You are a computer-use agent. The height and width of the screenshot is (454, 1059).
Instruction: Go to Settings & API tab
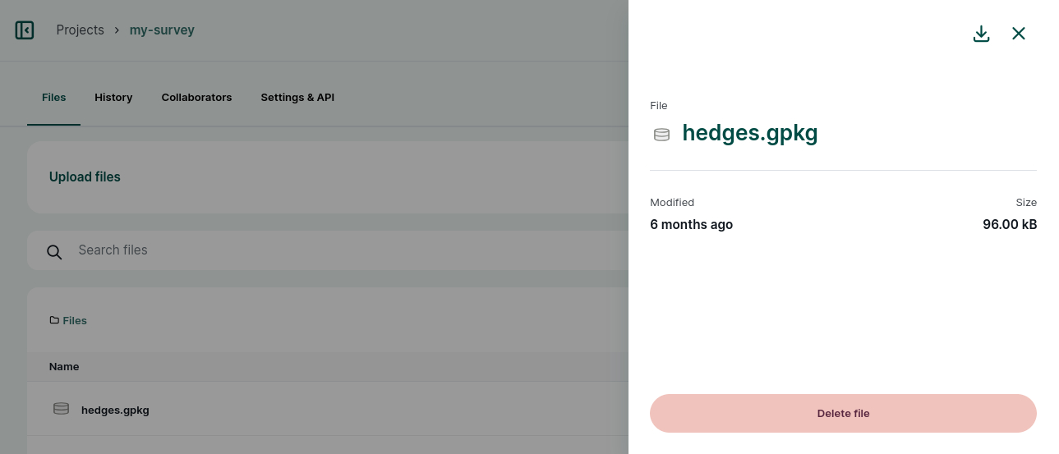pos(297,98)
